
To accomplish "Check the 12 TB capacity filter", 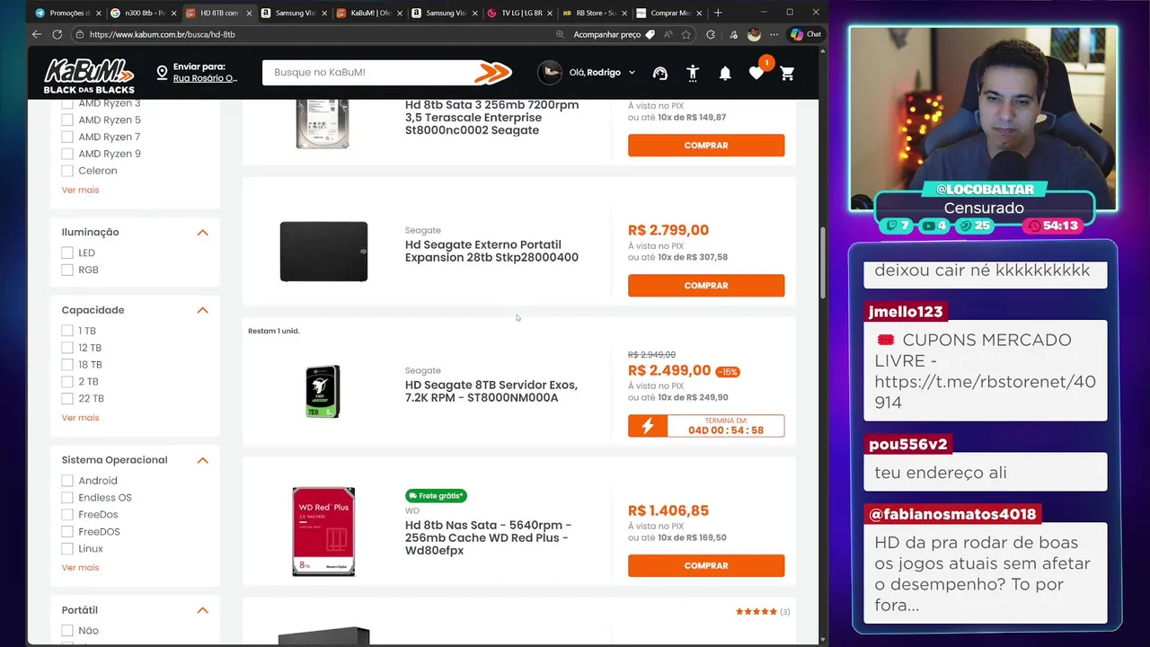I will click(x=67, y=349).
